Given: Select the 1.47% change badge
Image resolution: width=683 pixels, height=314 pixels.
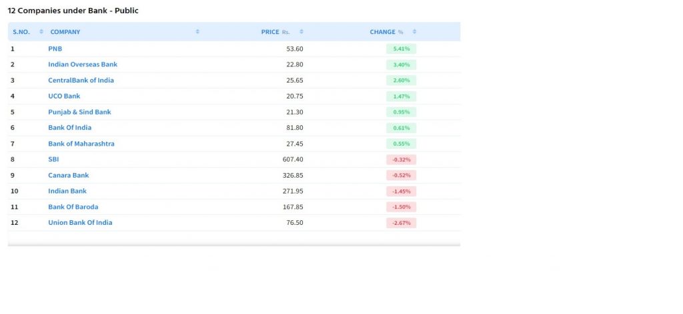Looking at the screenshot, I should click(401, 96).
